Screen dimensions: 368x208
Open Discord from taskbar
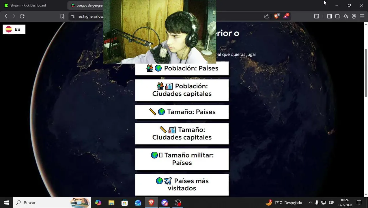165,203
